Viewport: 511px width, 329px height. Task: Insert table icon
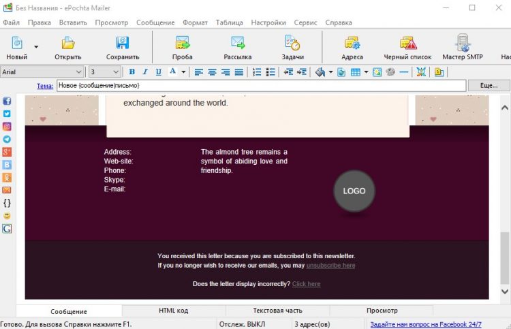coord(356,72)
